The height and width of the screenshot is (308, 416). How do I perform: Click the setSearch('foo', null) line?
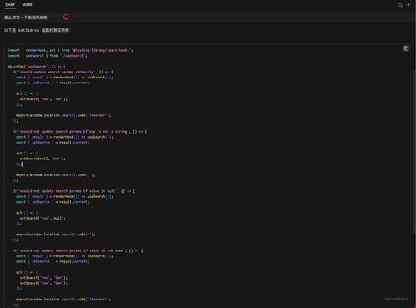(x=43, y=218)
